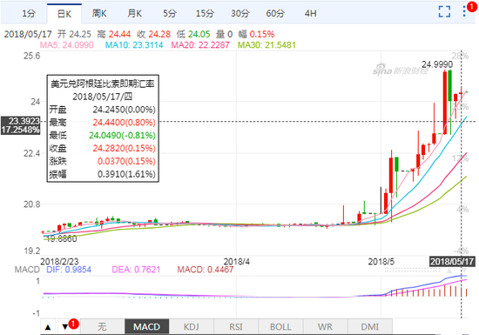This screenshot has width=479, height=335.
Task: Select the DMI indicator
Action: point(369,327)
